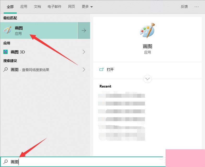The height and width of the screenshot is (167, 205).
Task: Switch to the 应用 tab
Action: 24,7
